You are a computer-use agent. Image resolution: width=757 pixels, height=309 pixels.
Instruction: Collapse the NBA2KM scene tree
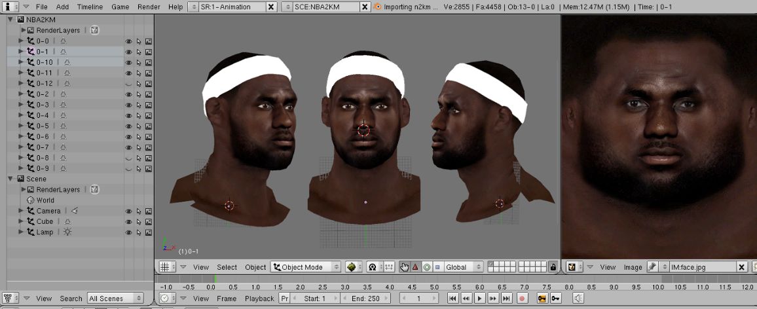pos(10,20)
